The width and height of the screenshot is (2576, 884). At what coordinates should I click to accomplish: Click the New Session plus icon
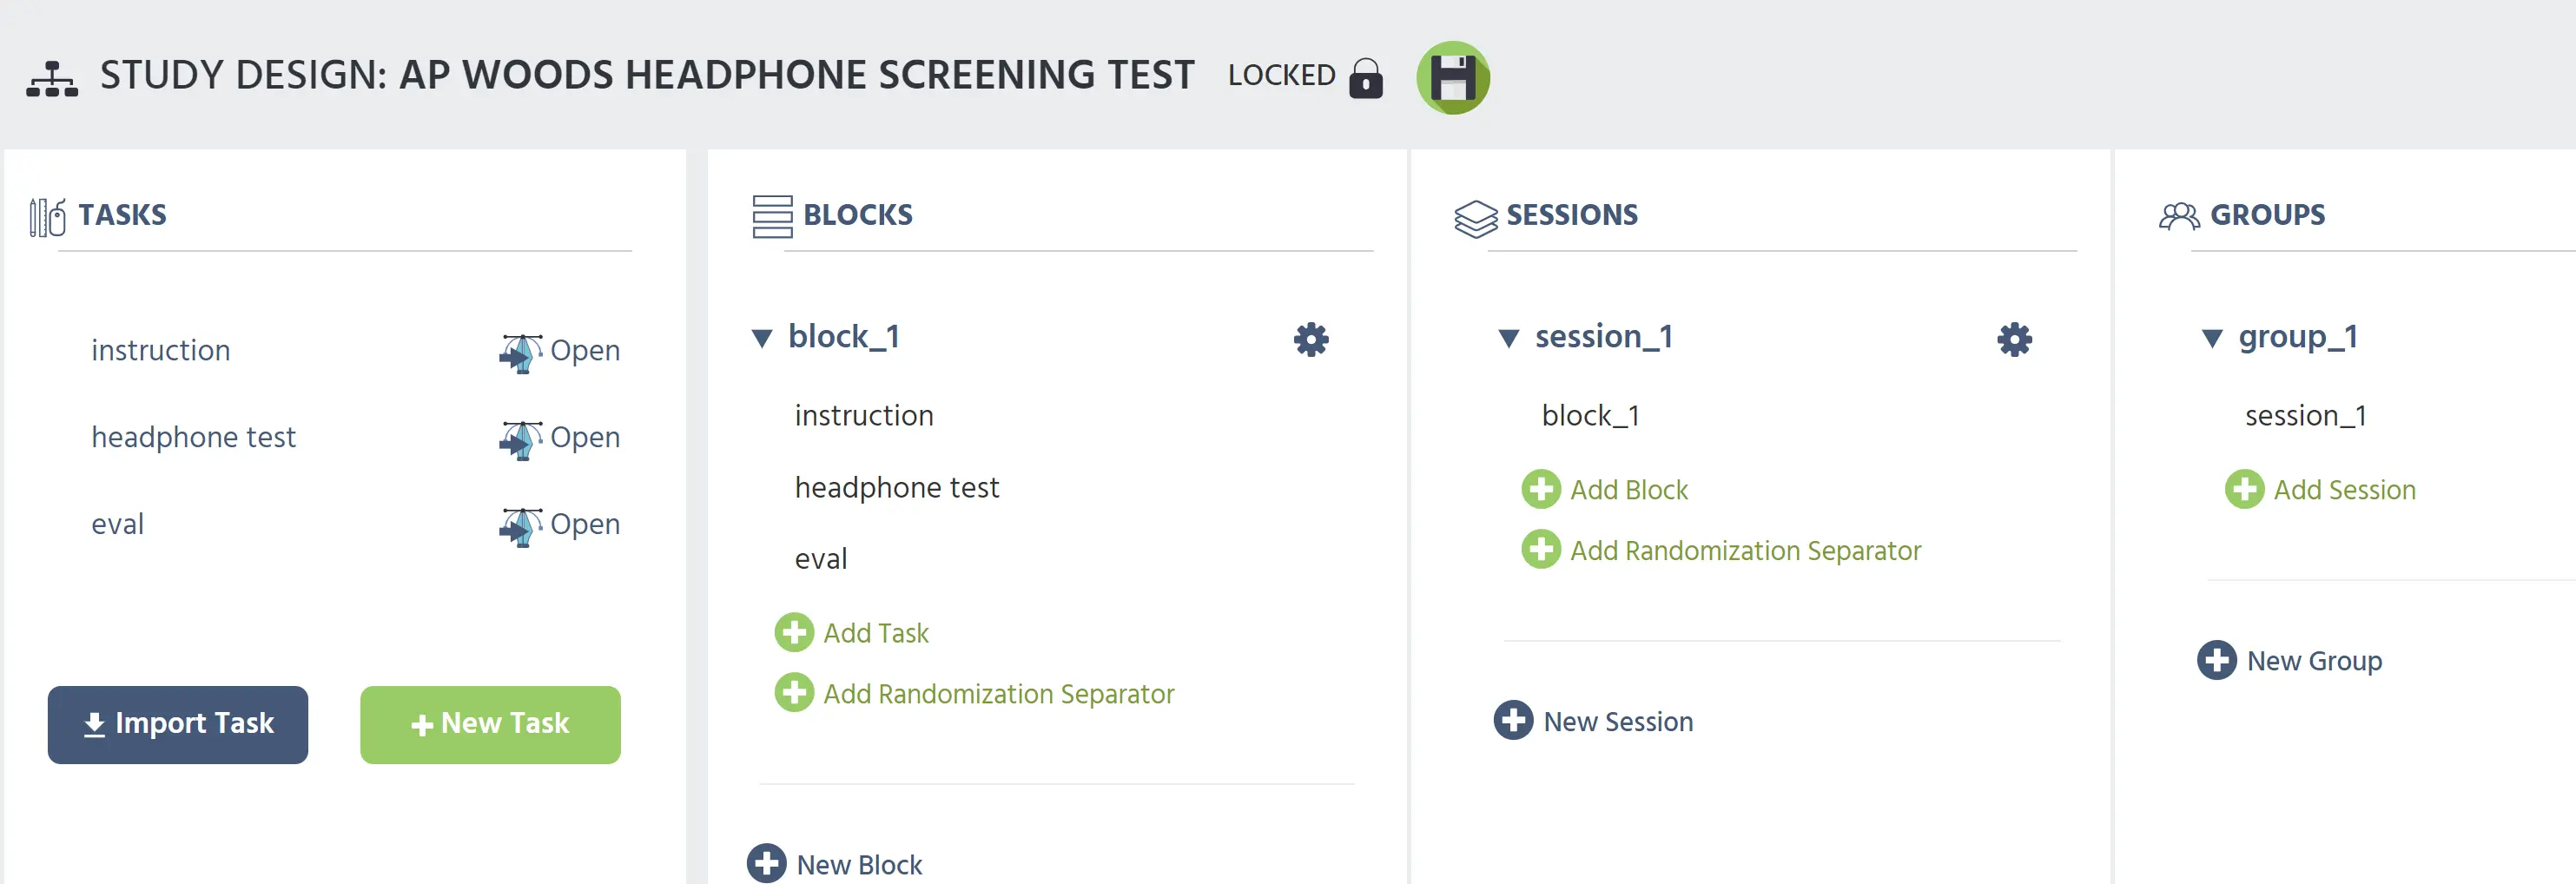pyautogui.click(x=1513, y=720)
